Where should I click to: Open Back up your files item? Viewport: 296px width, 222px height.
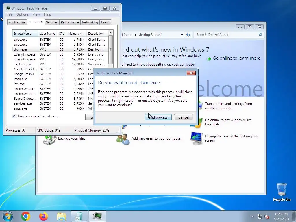coord(72,138)
